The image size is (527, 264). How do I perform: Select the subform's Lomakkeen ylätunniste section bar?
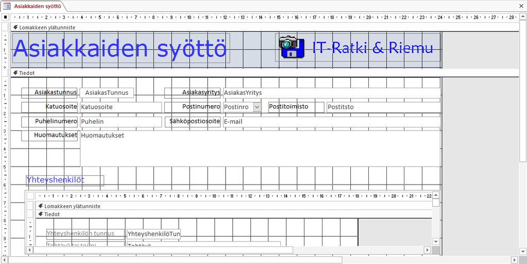(234, 206)
